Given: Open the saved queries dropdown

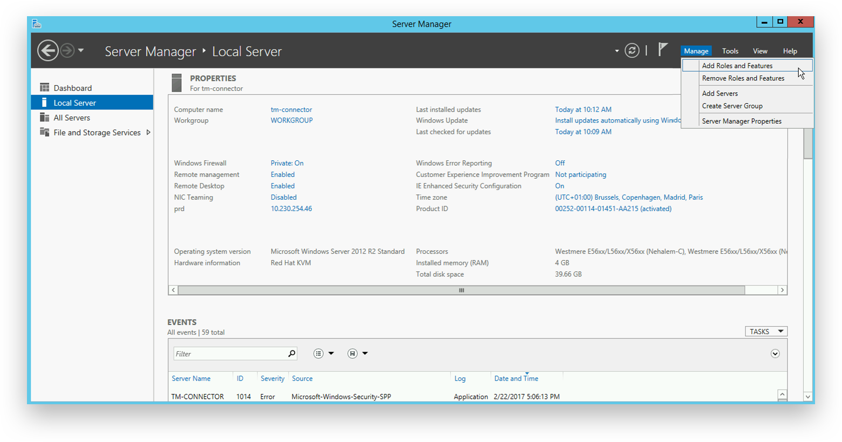Looking at the screenshot, I should point(358,353).
